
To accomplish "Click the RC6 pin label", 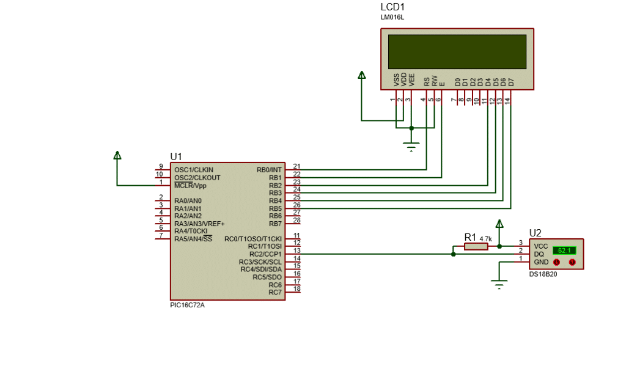I will [275, 285].
